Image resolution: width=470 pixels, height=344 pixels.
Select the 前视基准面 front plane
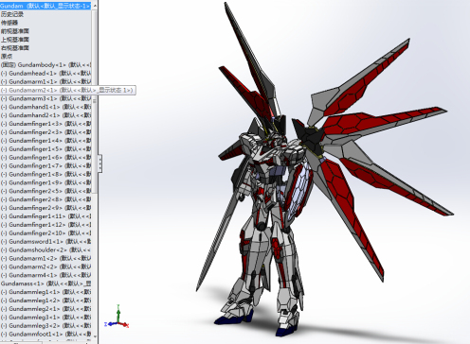pos(15,31)
